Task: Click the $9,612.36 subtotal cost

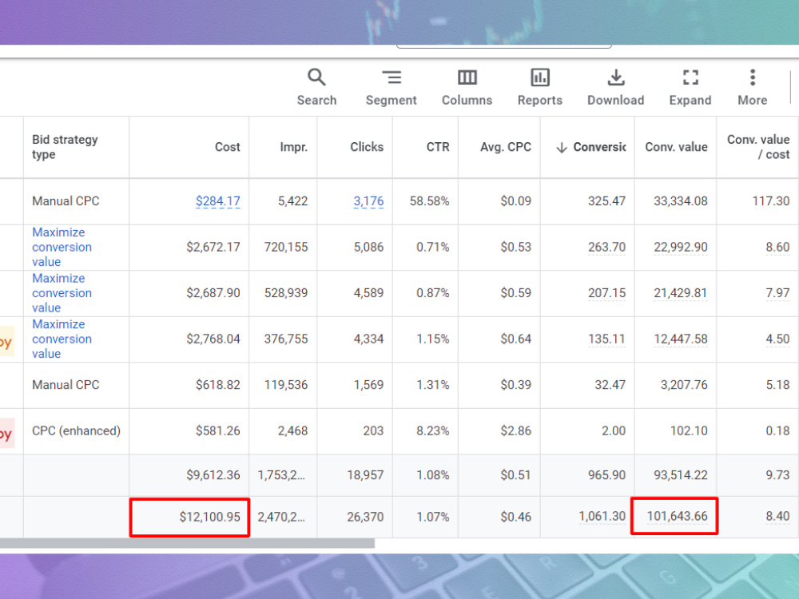Action: tap(213, 475)
